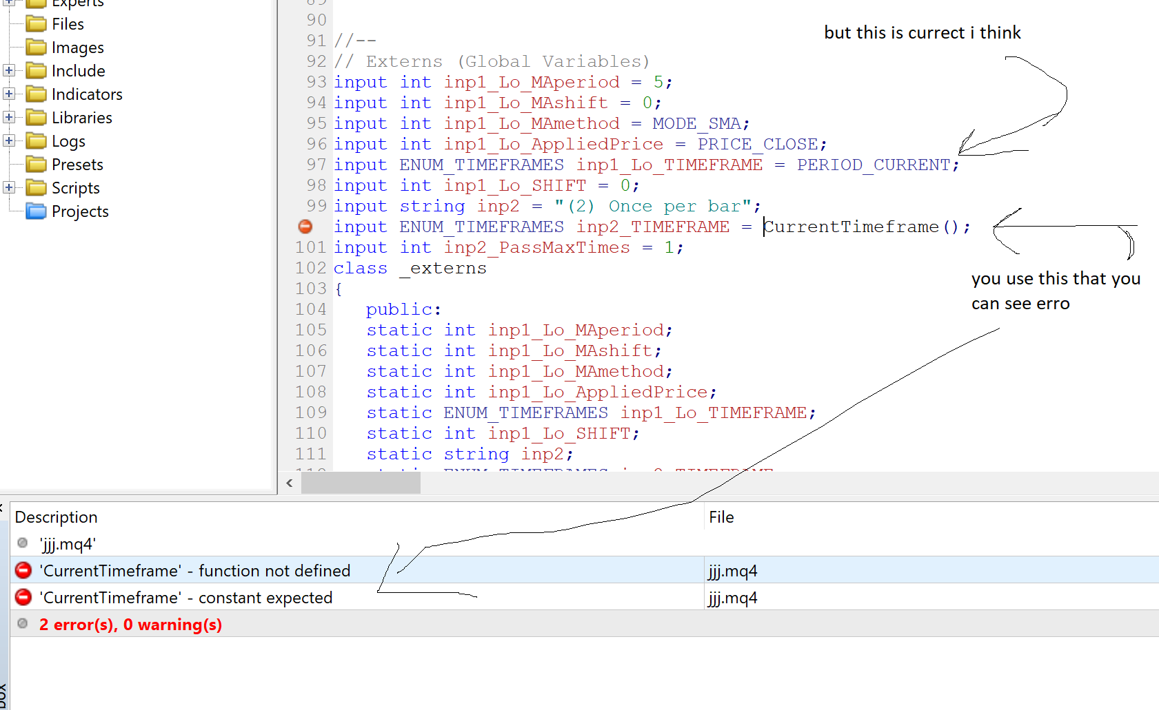Viewport: 1159px width, 710px height.
Task: Click '_externs' class name on line 102
Action: pyautogui.click(x=443, y=268)
